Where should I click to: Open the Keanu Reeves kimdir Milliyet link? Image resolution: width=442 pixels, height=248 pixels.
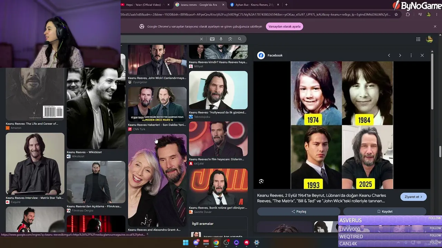point(218,62)
